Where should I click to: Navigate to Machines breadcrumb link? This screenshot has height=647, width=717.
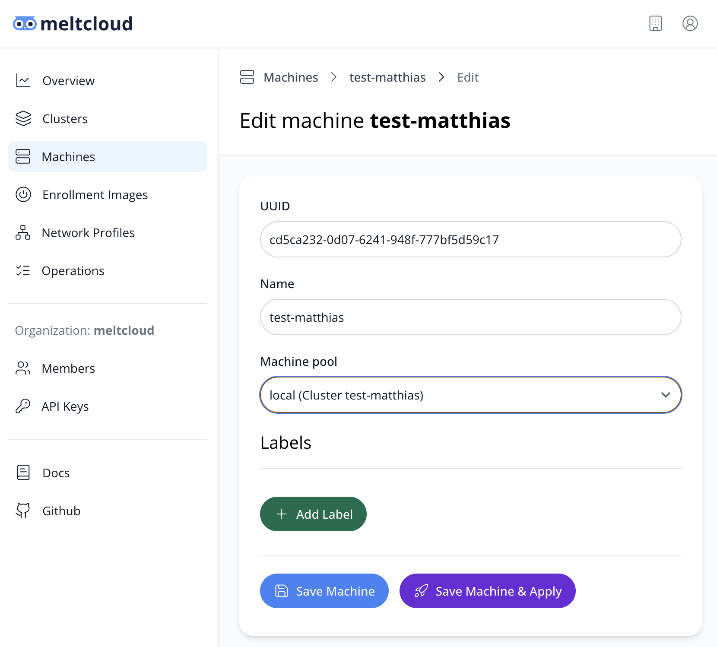291,77
